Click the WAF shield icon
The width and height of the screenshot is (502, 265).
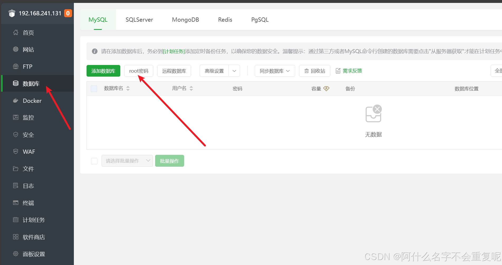click(x=16, y=151)
